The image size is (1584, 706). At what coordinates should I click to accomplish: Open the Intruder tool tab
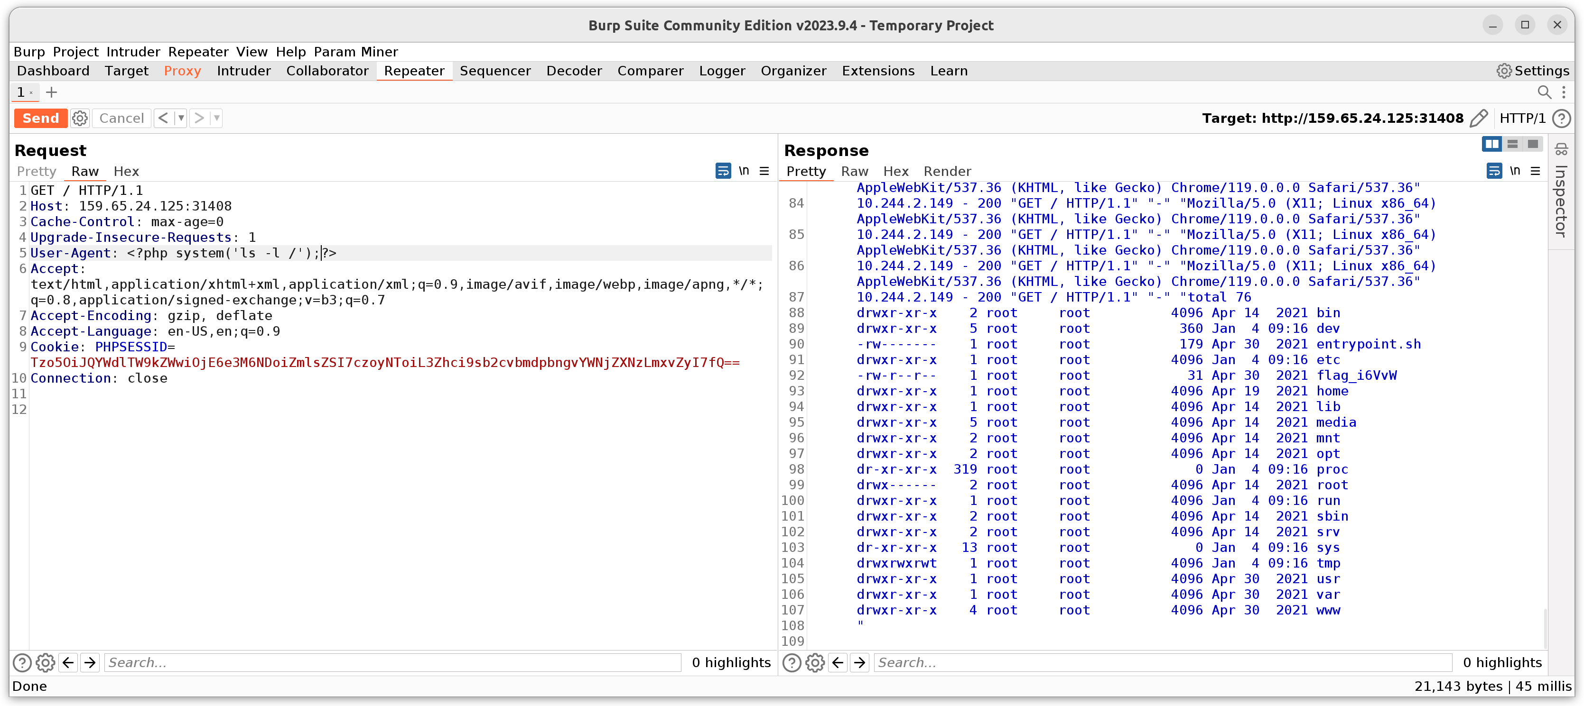pyautogui.click(x=244, y=71)
